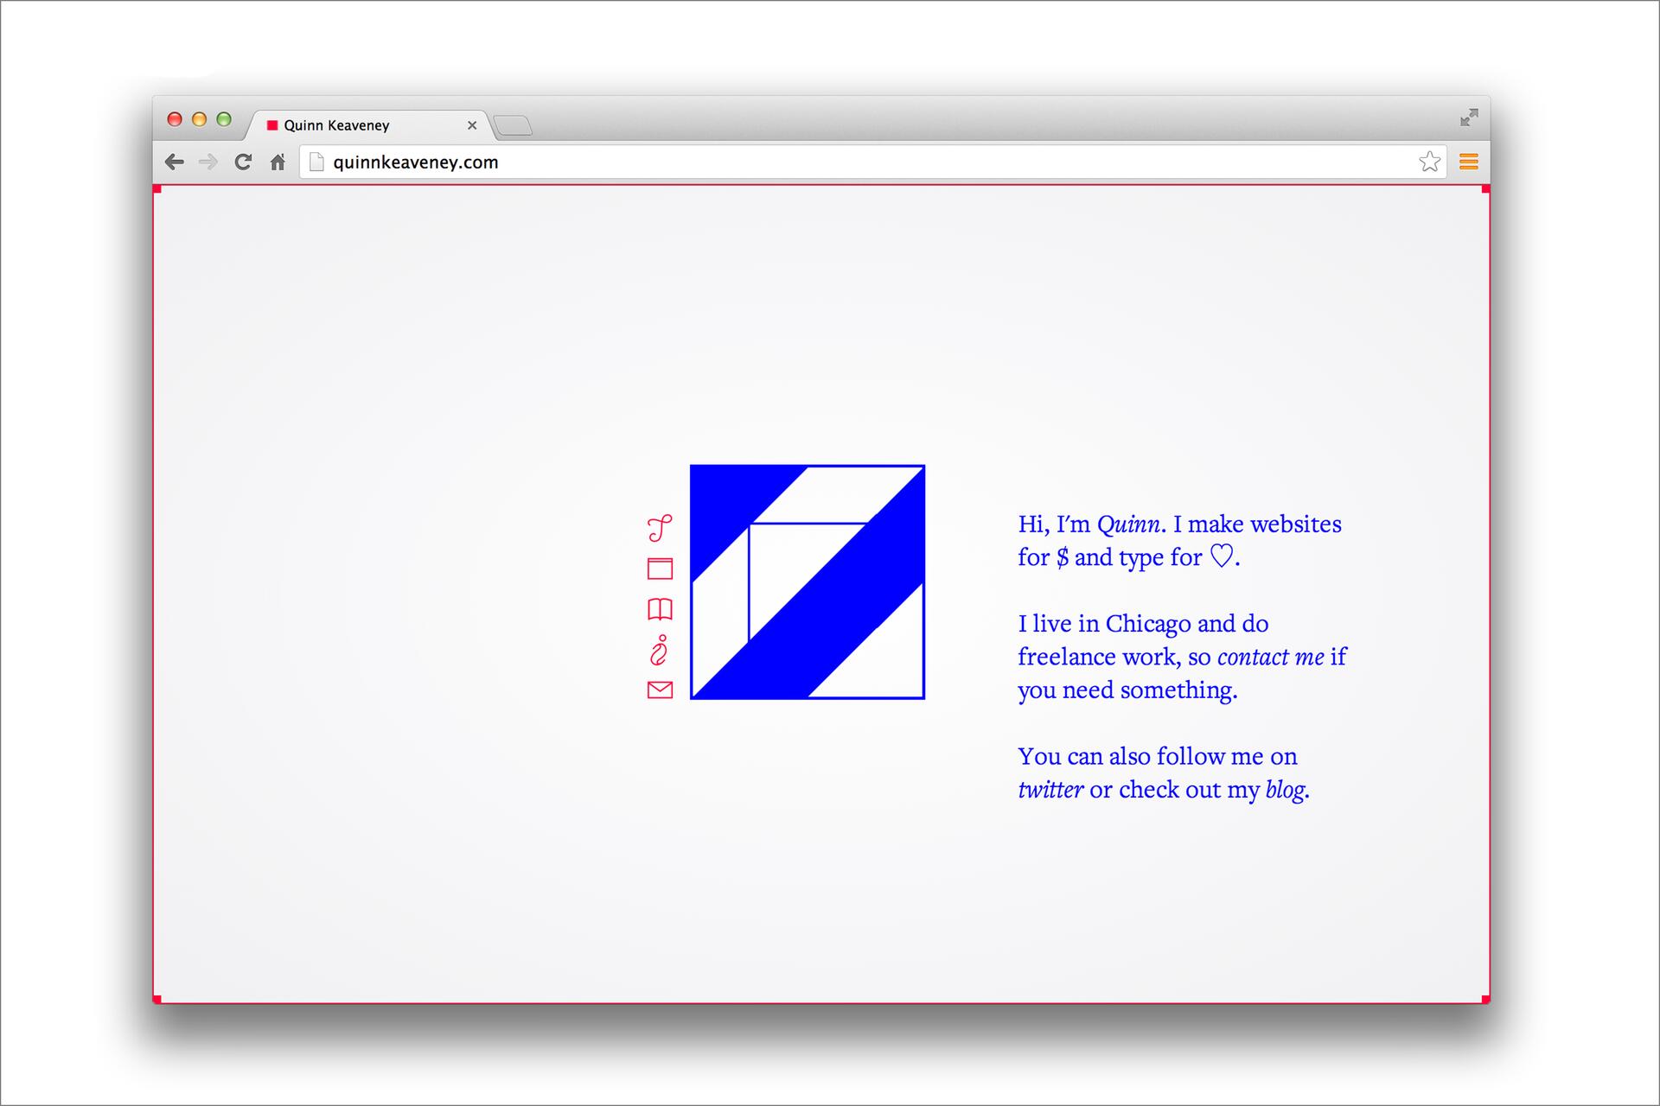Navigate back using the back arrow

click(x=175, y=162)
